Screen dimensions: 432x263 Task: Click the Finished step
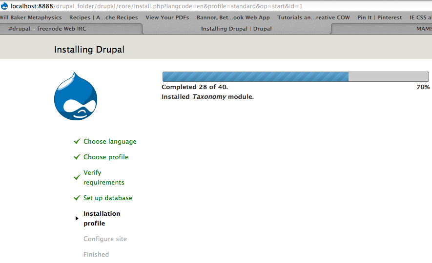pos(96,255)
